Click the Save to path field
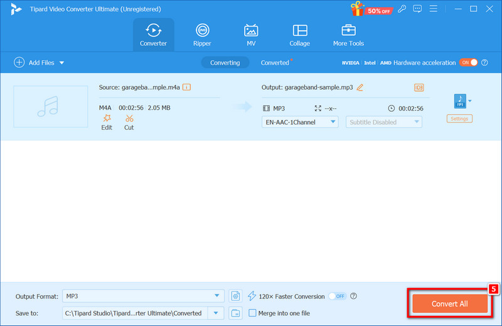Viewport: 502px width, 326px height. tap(135, 313)
